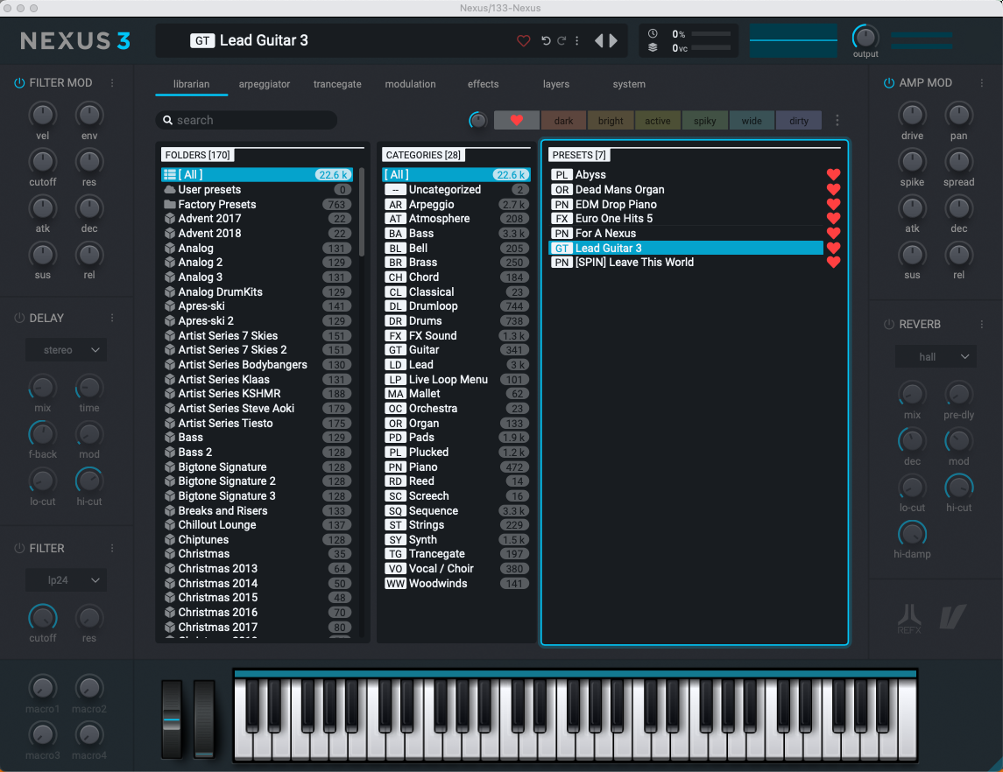Toggle the dirty tag button
1003x772 pixels.
tap(799, 121)
